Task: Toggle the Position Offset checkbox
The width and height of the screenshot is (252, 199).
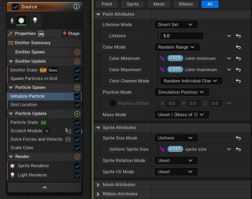Action: [x=113, y=103]
